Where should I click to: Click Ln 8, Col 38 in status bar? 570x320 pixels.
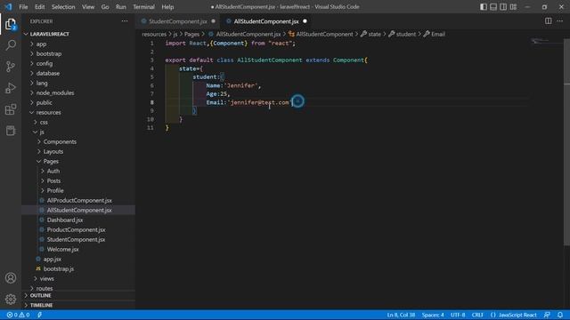point(401,315)
